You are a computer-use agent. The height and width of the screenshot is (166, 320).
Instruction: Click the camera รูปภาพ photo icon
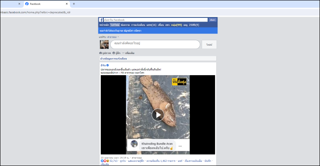(x=100, y=53)
